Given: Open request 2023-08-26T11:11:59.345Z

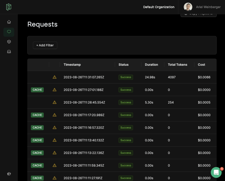Looking at the screenshot, I should [x=84, y=166].
